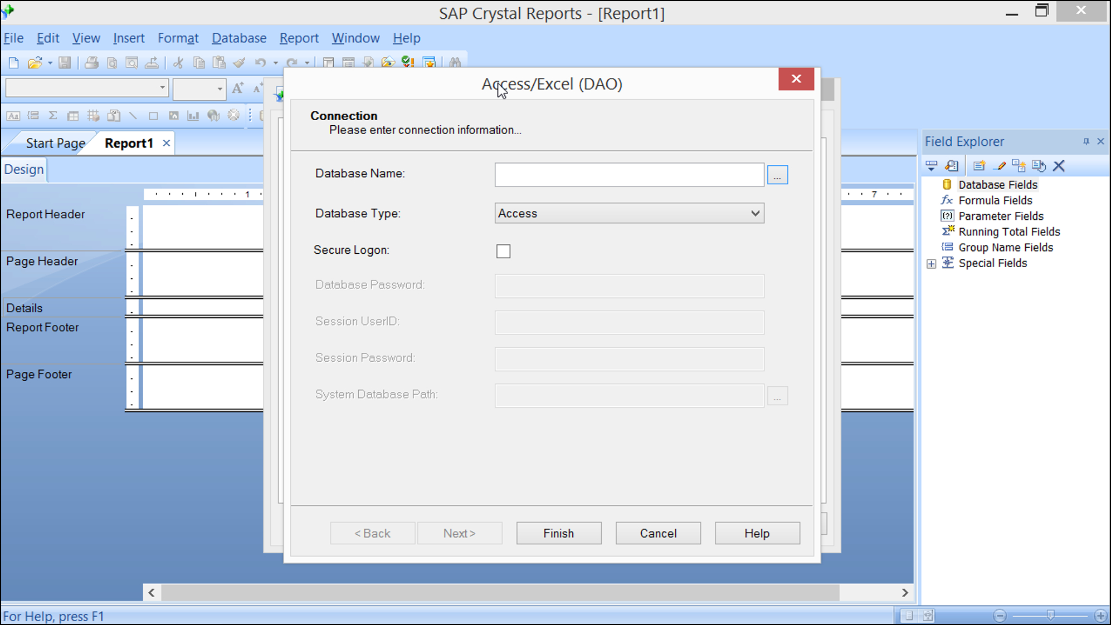The image size is (1111, 625).
Task: Open the Help menu
Action: pyautogui.click(x=407, y=37)
